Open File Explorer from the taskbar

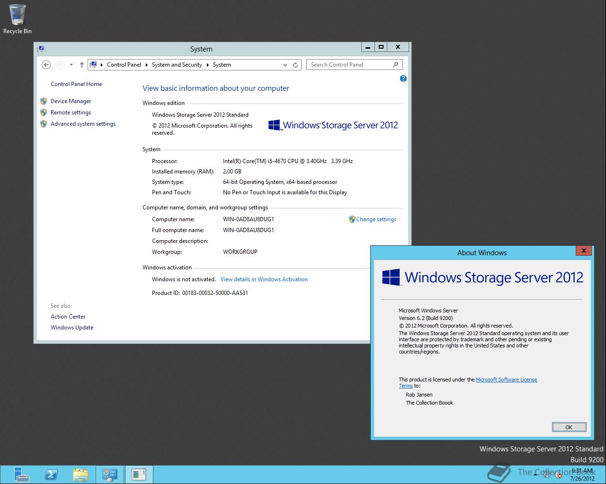coord(80,475)
